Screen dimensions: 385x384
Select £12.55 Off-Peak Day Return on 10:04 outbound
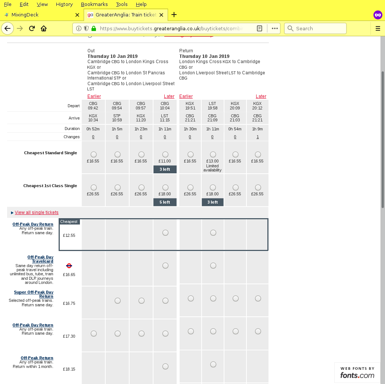(165, 233)
